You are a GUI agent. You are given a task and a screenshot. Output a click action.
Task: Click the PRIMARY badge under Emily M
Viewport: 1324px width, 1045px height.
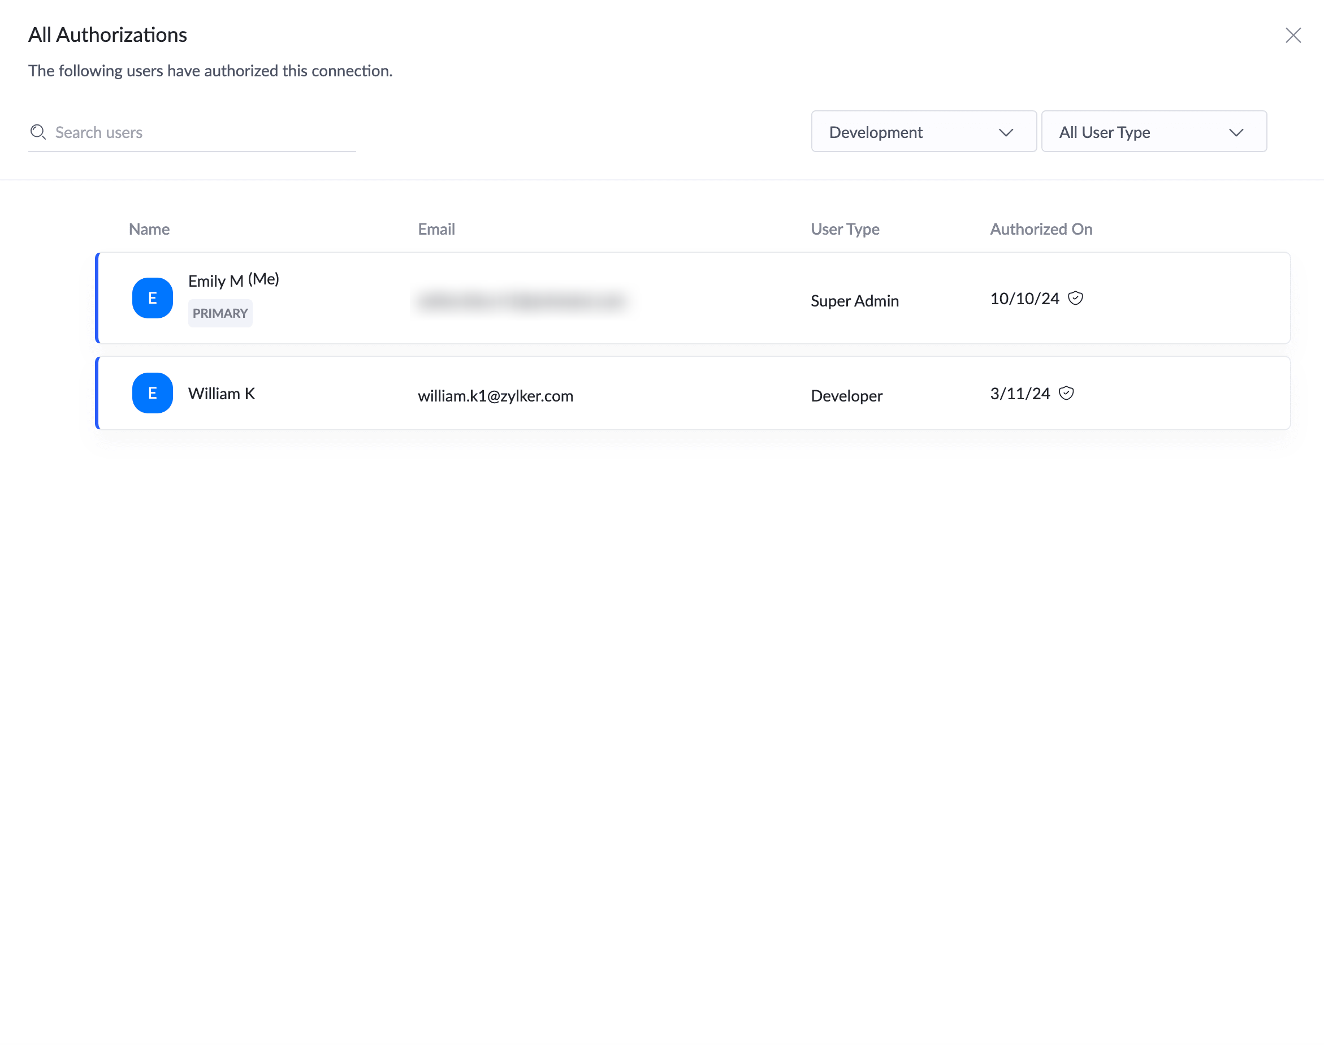(x=220, y=313)
